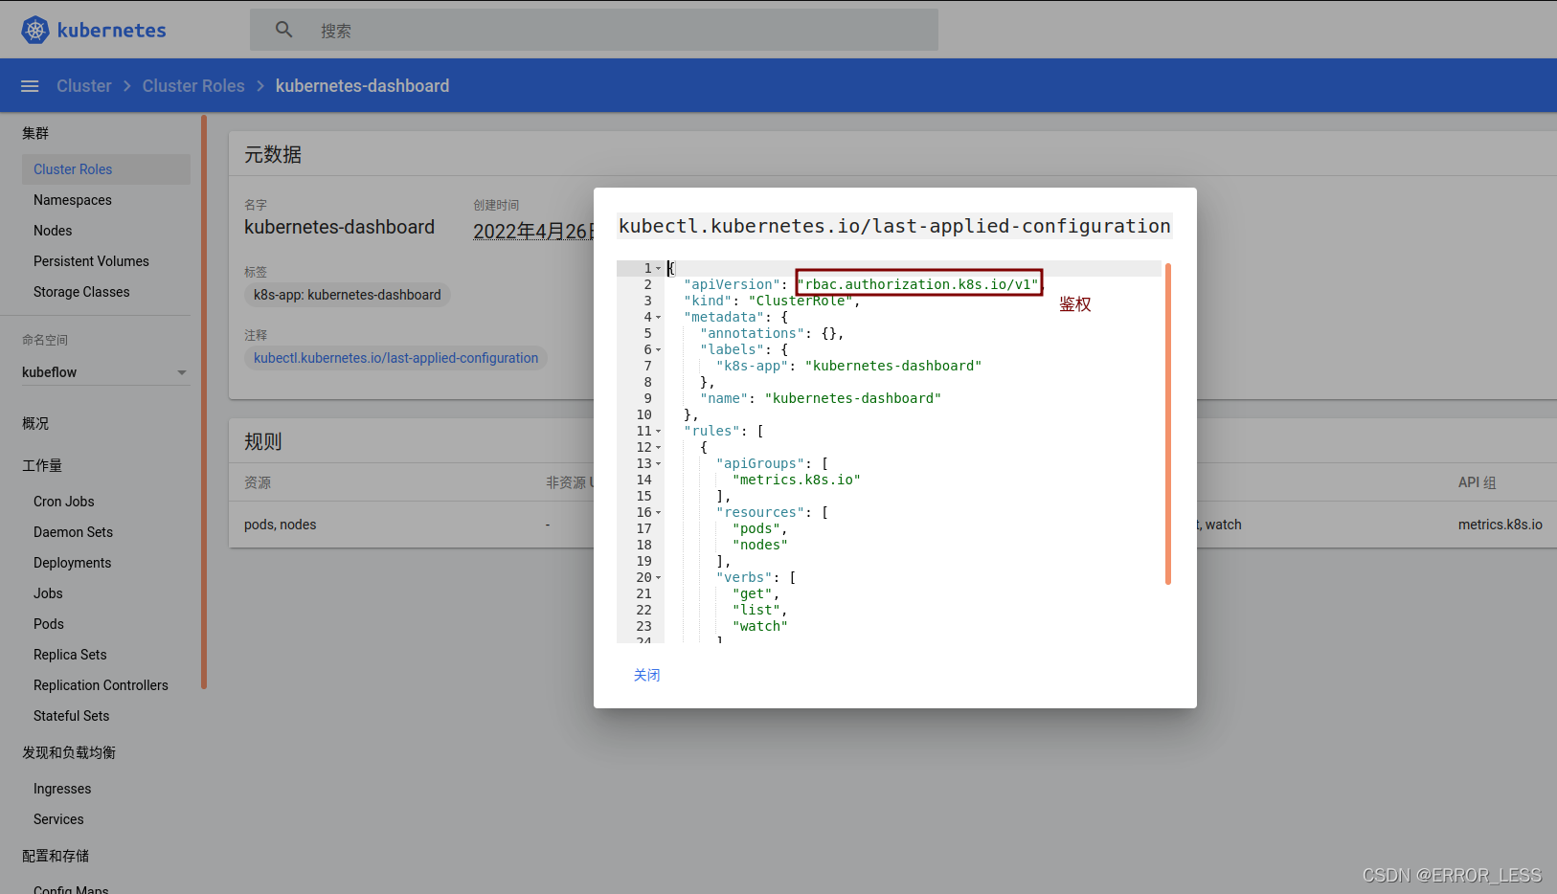The height and width of the screenshot is (894, 1557).
Task: Click the dialog title last-applied-configuration
Action: point(894,226)
